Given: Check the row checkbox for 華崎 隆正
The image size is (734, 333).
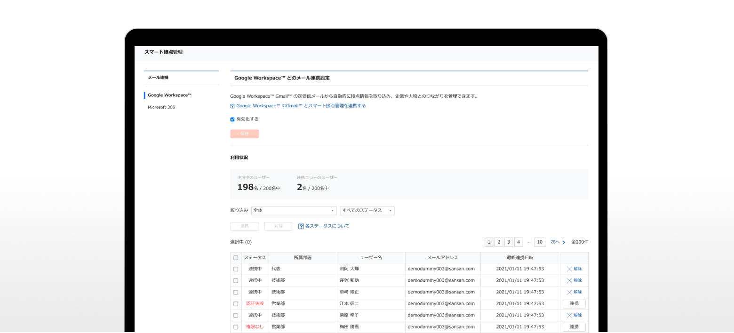Looking at the screenshot, I should (236, 292).
